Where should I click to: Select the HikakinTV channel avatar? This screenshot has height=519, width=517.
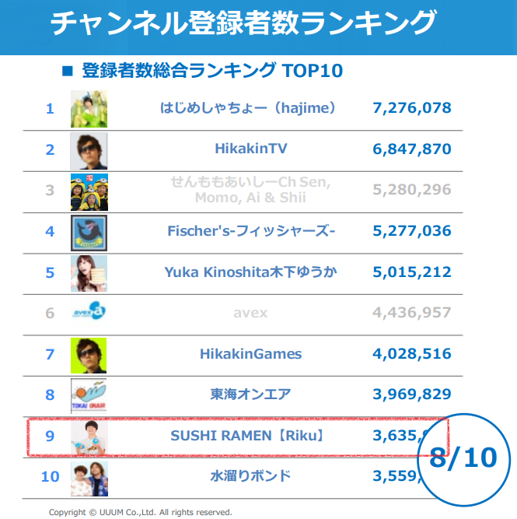89,149
